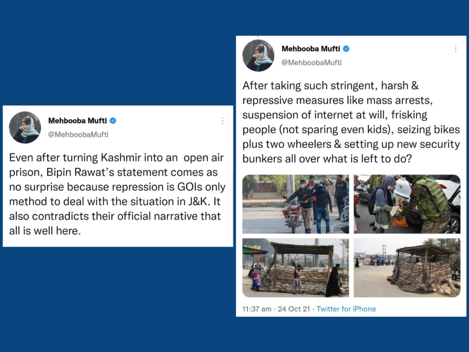Click the 'repressive measures' tweet text
The image size is (469, 352).
[x=351, y=122]
